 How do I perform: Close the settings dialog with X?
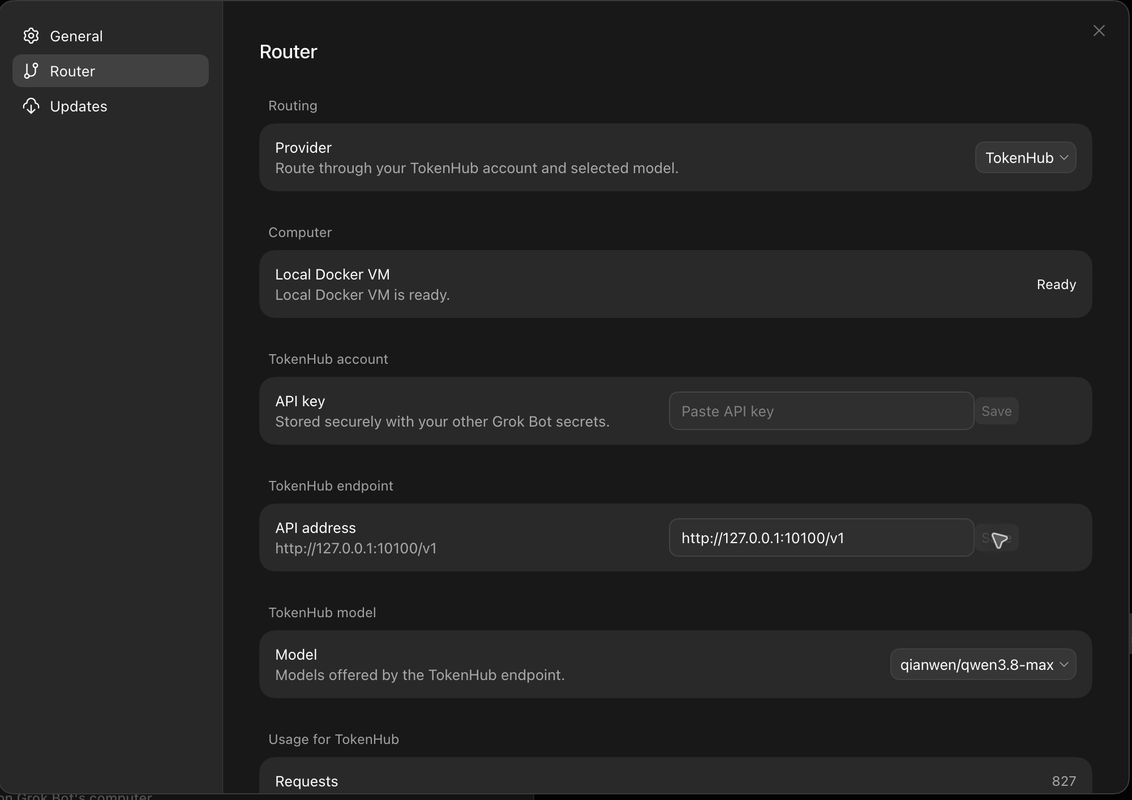click(1099, 31)
